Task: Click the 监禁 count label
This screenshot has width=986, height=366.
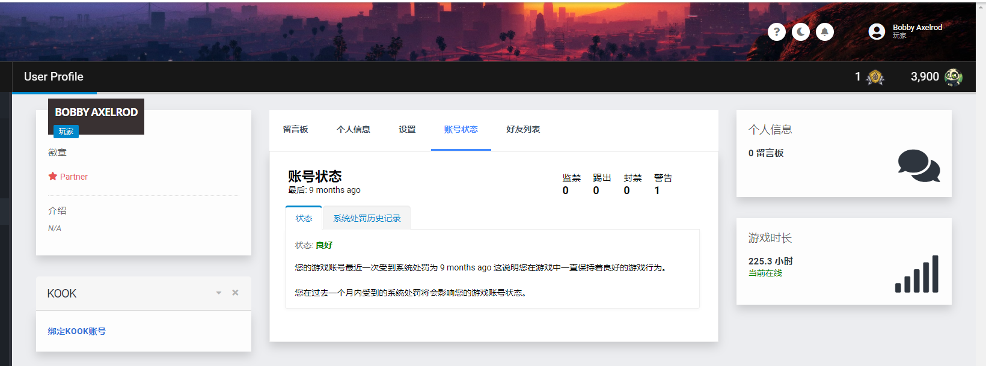Action: click(x=572, y=178)
